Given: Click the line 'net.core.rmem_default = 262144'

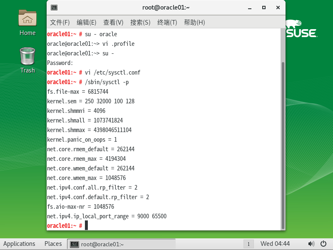Looking at the screenshot, I should coord(91,149).
